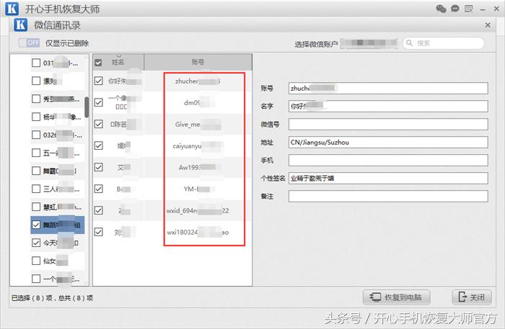505x329 pixels.
Task: Check the 杨华 group checkbox
Action: 36,117
